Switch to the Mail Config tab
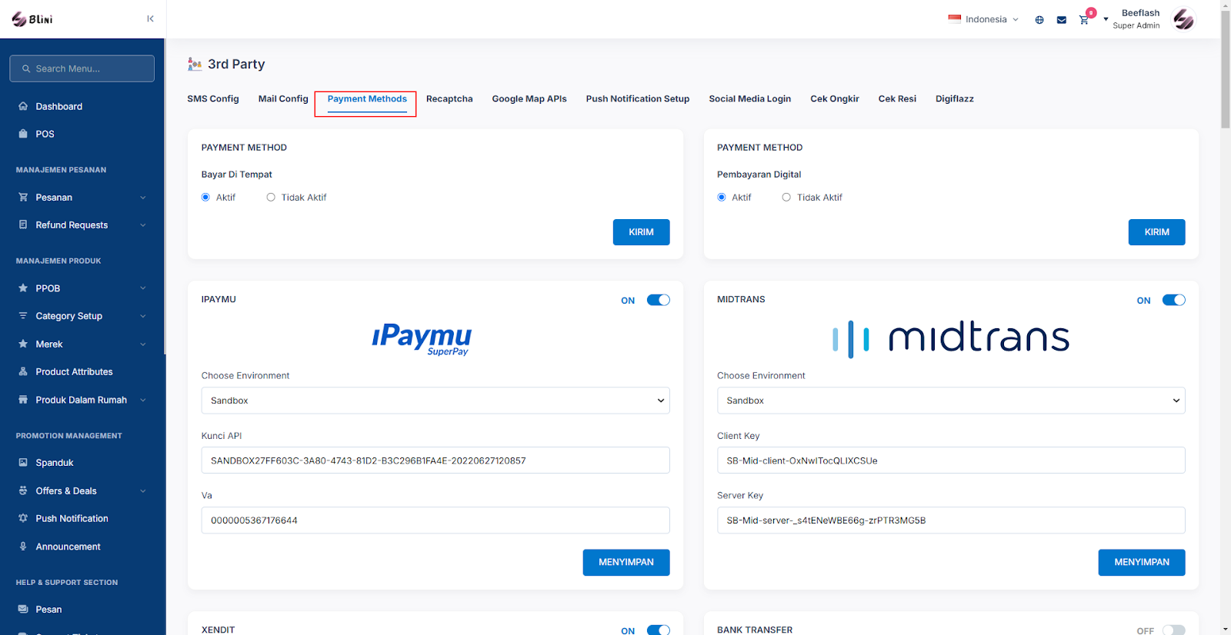Viewport: 1231px width, 635px height. click(x=283, y=99)
